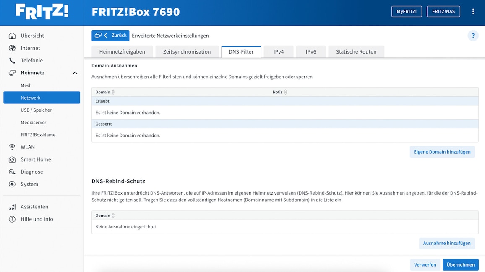Click 'Keine Ausnahme eingerichtet' row
This screenshot has height=272, width=485.
click(x=285, y=227)
